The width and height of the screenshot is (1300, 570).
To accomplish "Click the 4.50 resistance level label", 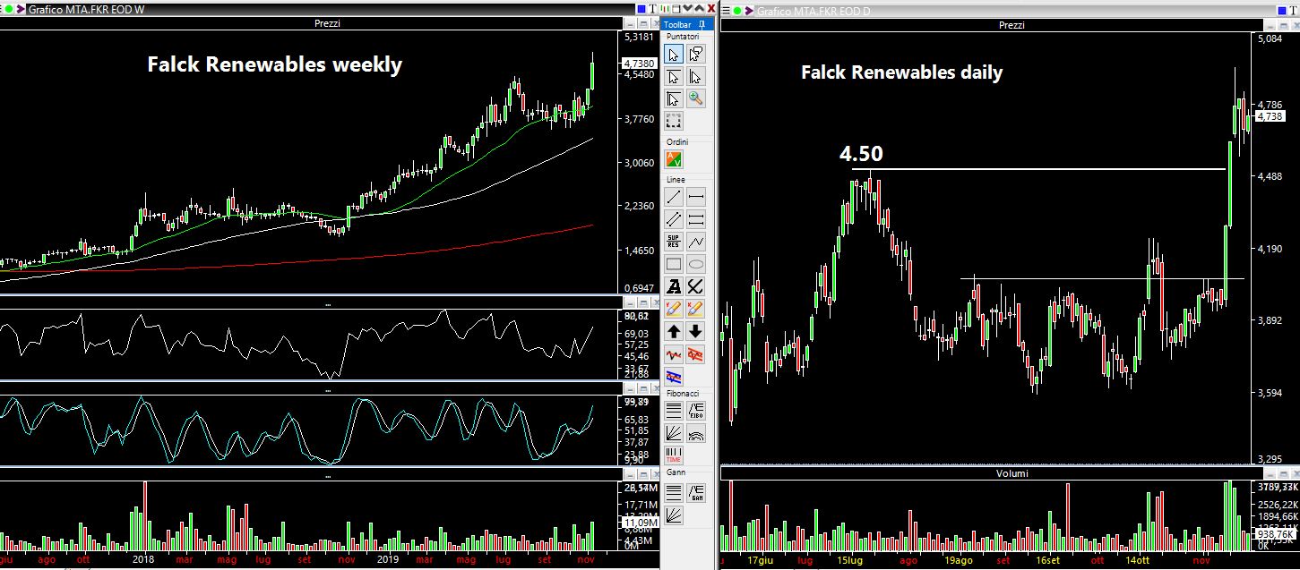I will (x=861, y=154).
